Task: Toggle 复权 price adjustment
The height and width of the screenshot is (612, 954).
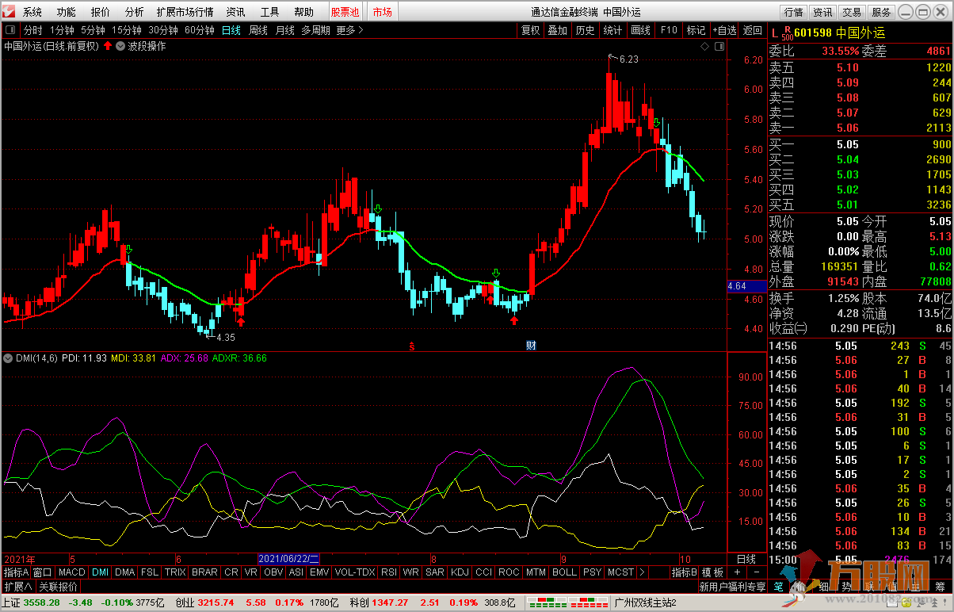Action: (530, 30)
